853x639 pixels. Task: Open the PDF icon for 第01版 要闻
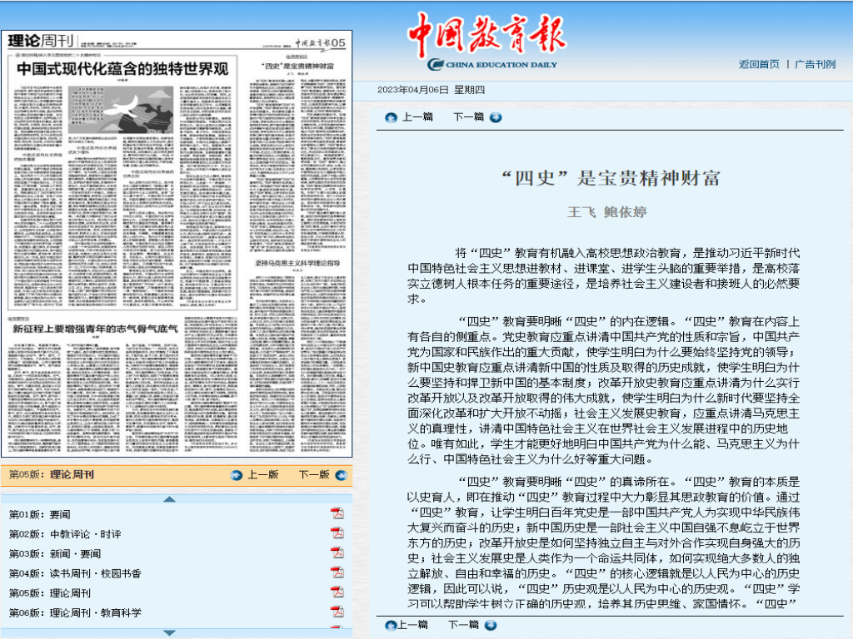[337, 513]
